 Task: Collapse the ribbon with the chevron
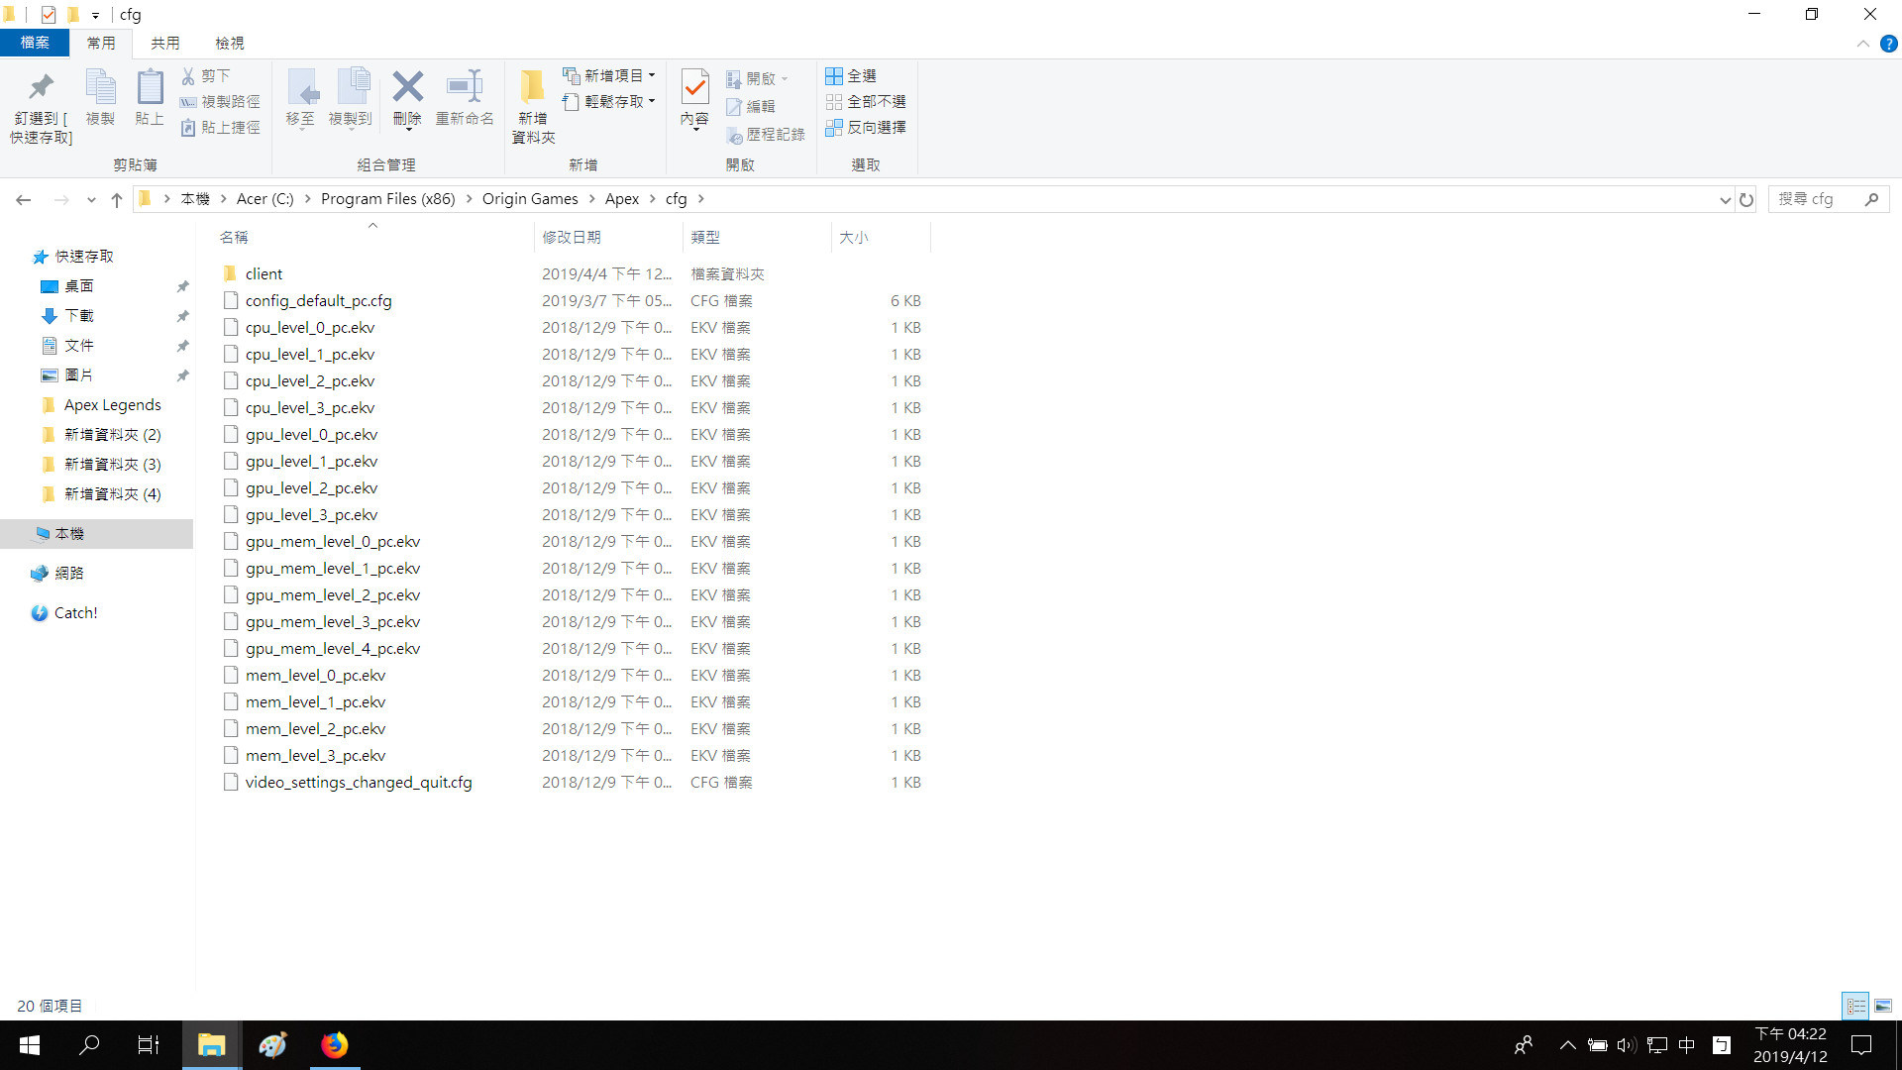click(1863, 44)
